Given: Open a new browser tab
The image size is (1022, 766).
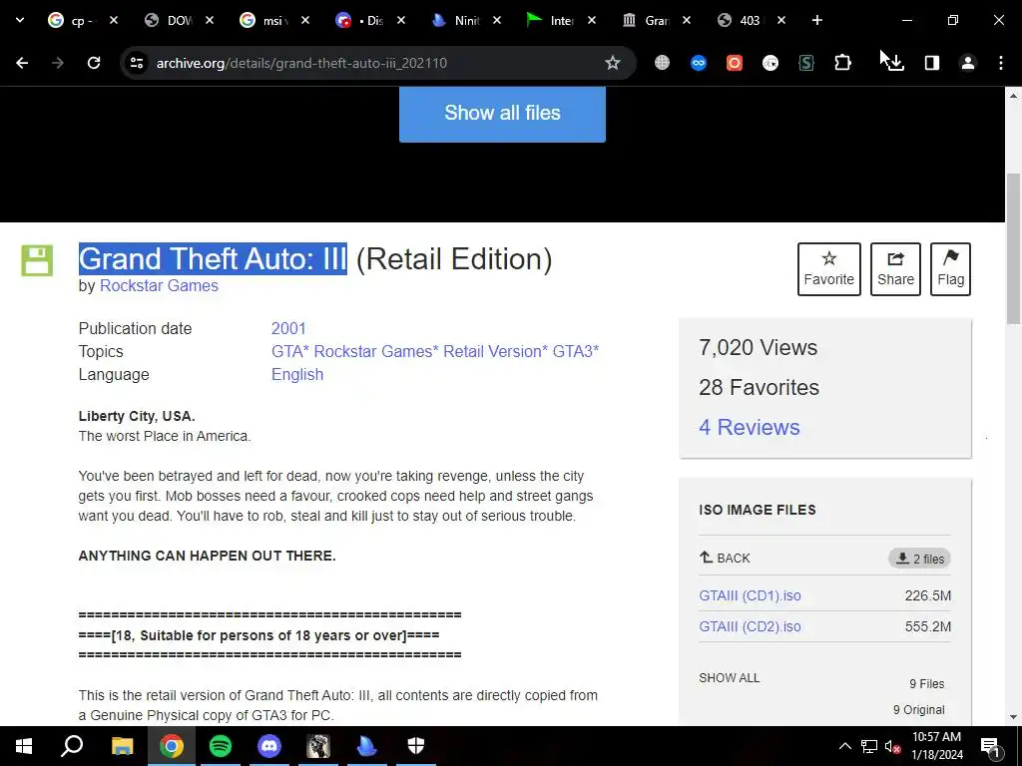Looking at the screenshot, I should [x=816, y=20].
